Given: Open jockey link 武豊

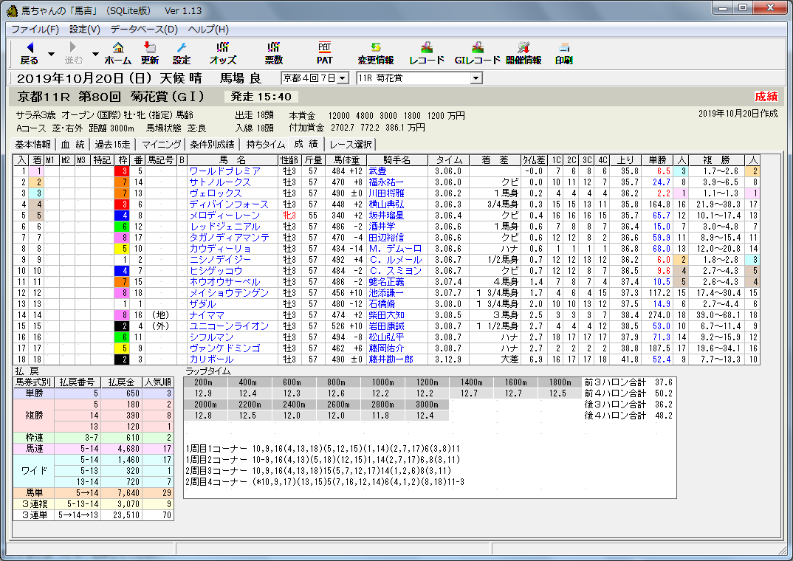Looking at the screenshot, I should tap(378, 171).
